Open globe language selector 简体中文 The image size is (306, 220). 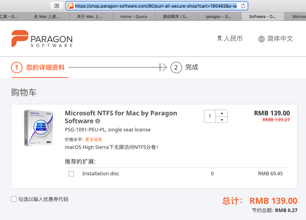pos(275,39)
